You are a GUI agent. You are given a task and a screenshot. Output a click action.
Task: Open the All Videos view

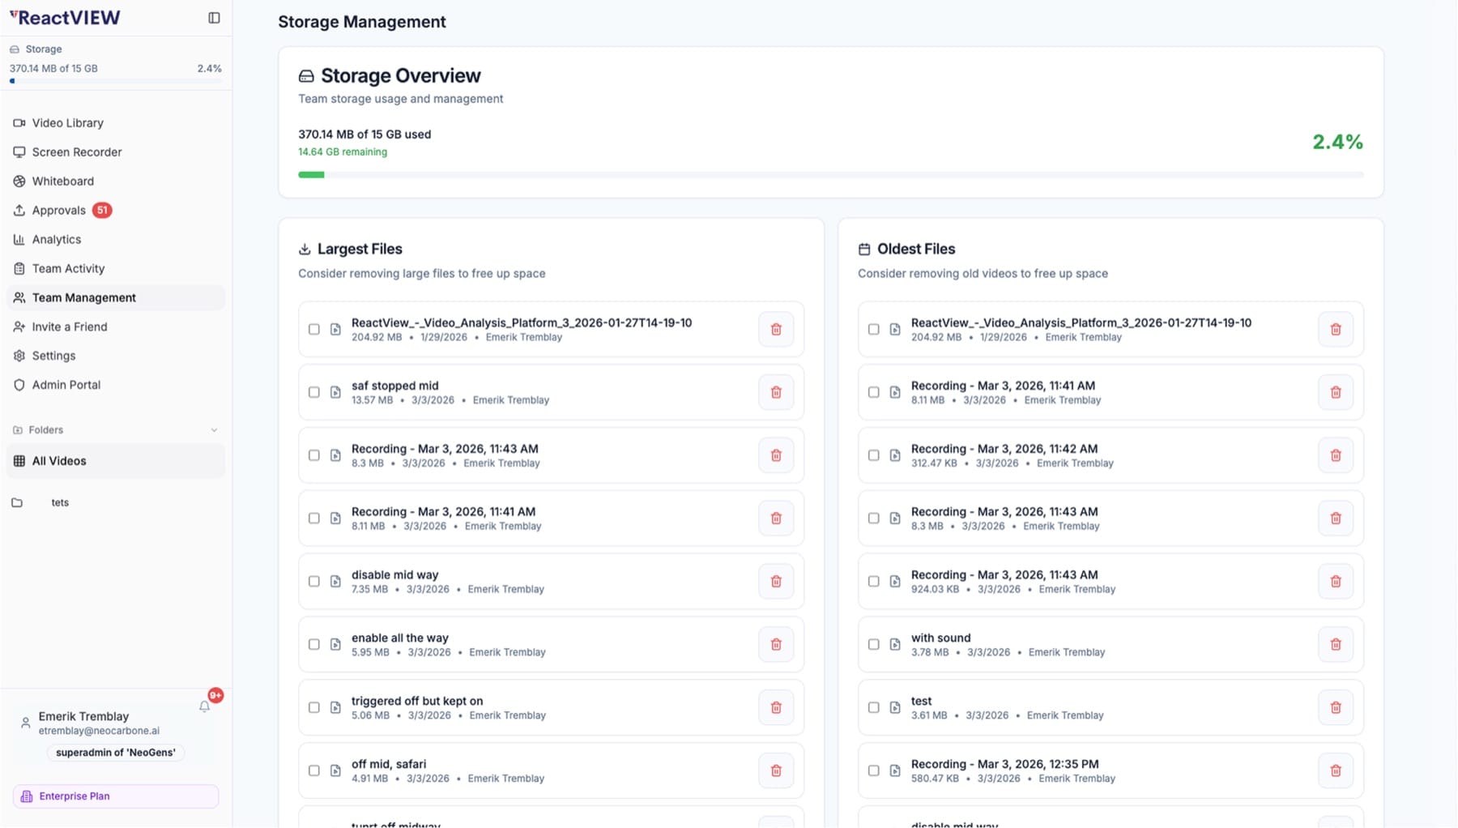(x=116, y=461)
